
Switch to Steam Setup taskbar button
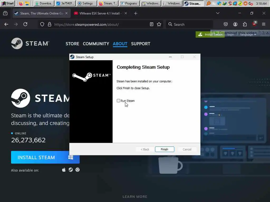[193, 3]
